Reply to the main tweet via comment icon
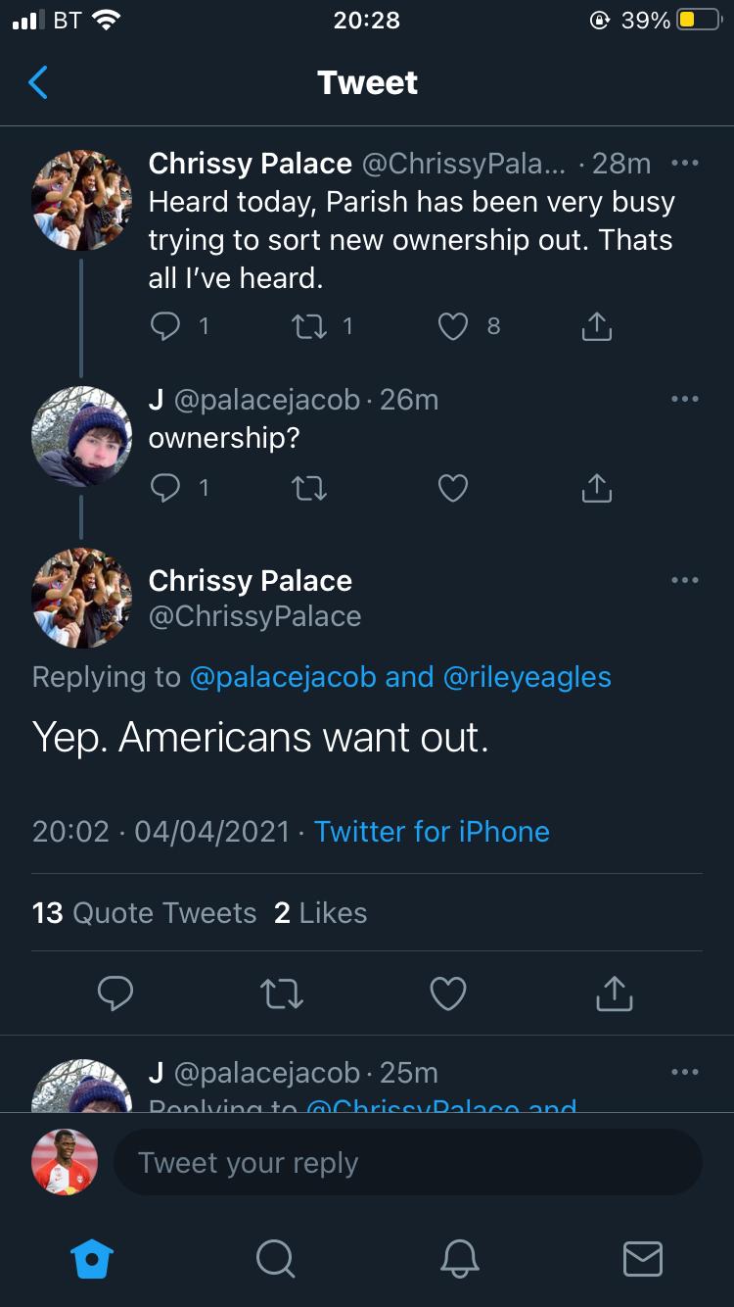This screenshot has width=734, height=1307. 115,993
